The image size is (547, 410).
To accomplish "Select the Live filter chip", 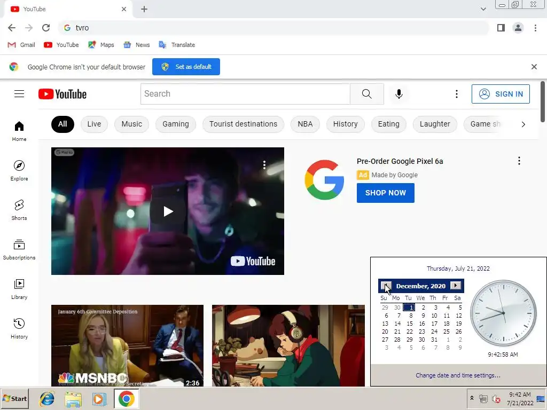I will click(94, 124).
